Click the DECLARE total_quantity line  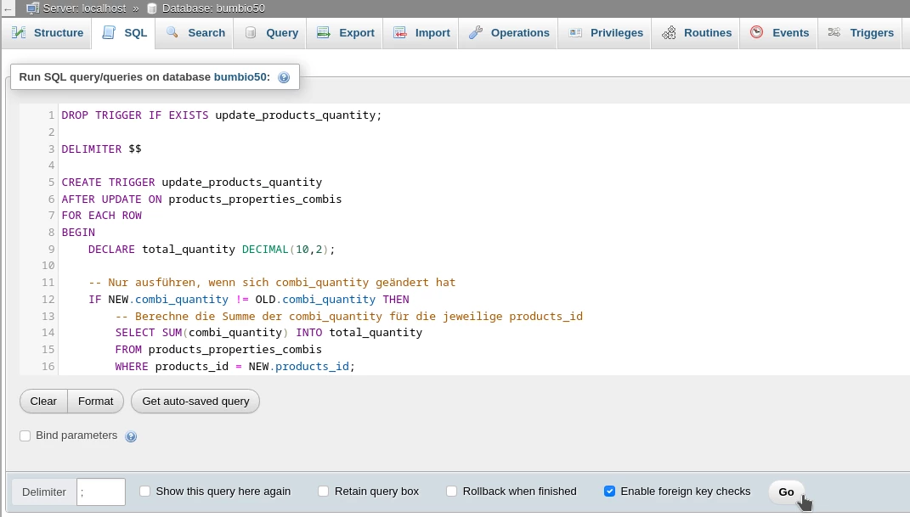(x=212, y=250)
